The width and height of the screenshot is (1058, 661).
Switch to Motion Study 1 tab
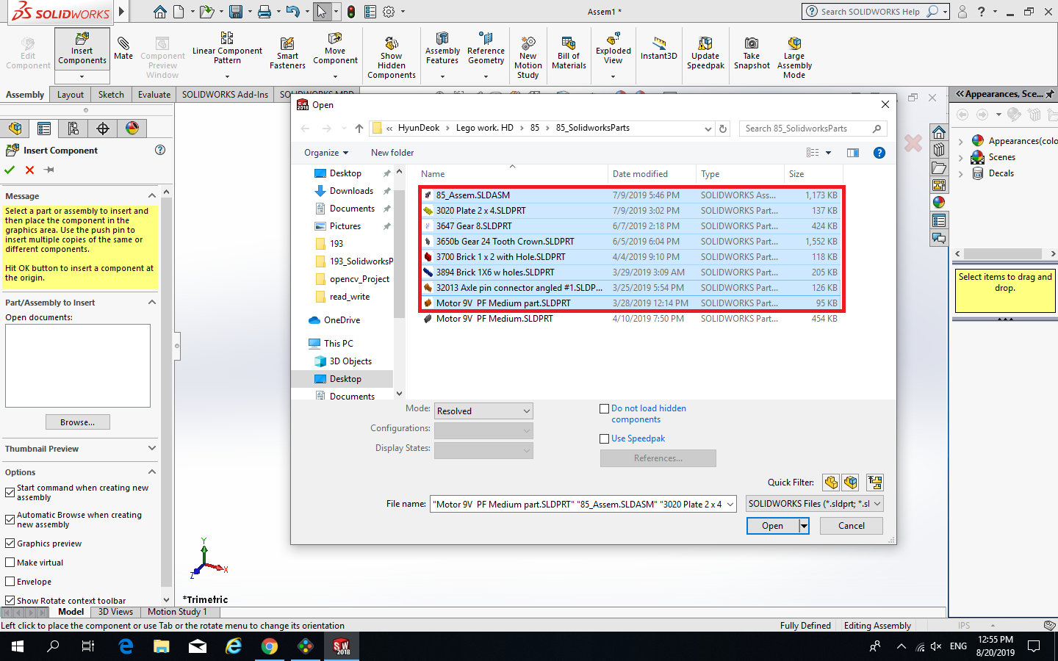(178, 612)
